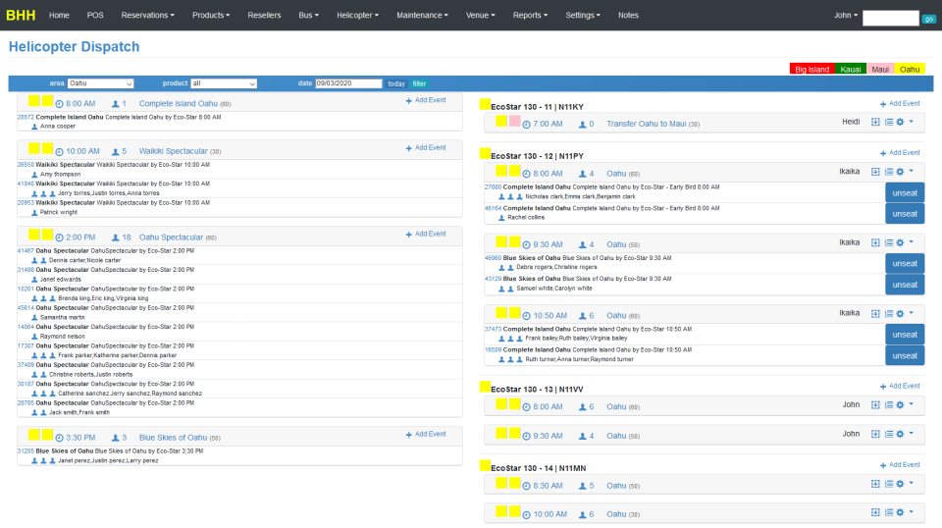Open the area dropdown showing Oahu
The width and height of the screenshot is (942, 528).
coord(100,83)
